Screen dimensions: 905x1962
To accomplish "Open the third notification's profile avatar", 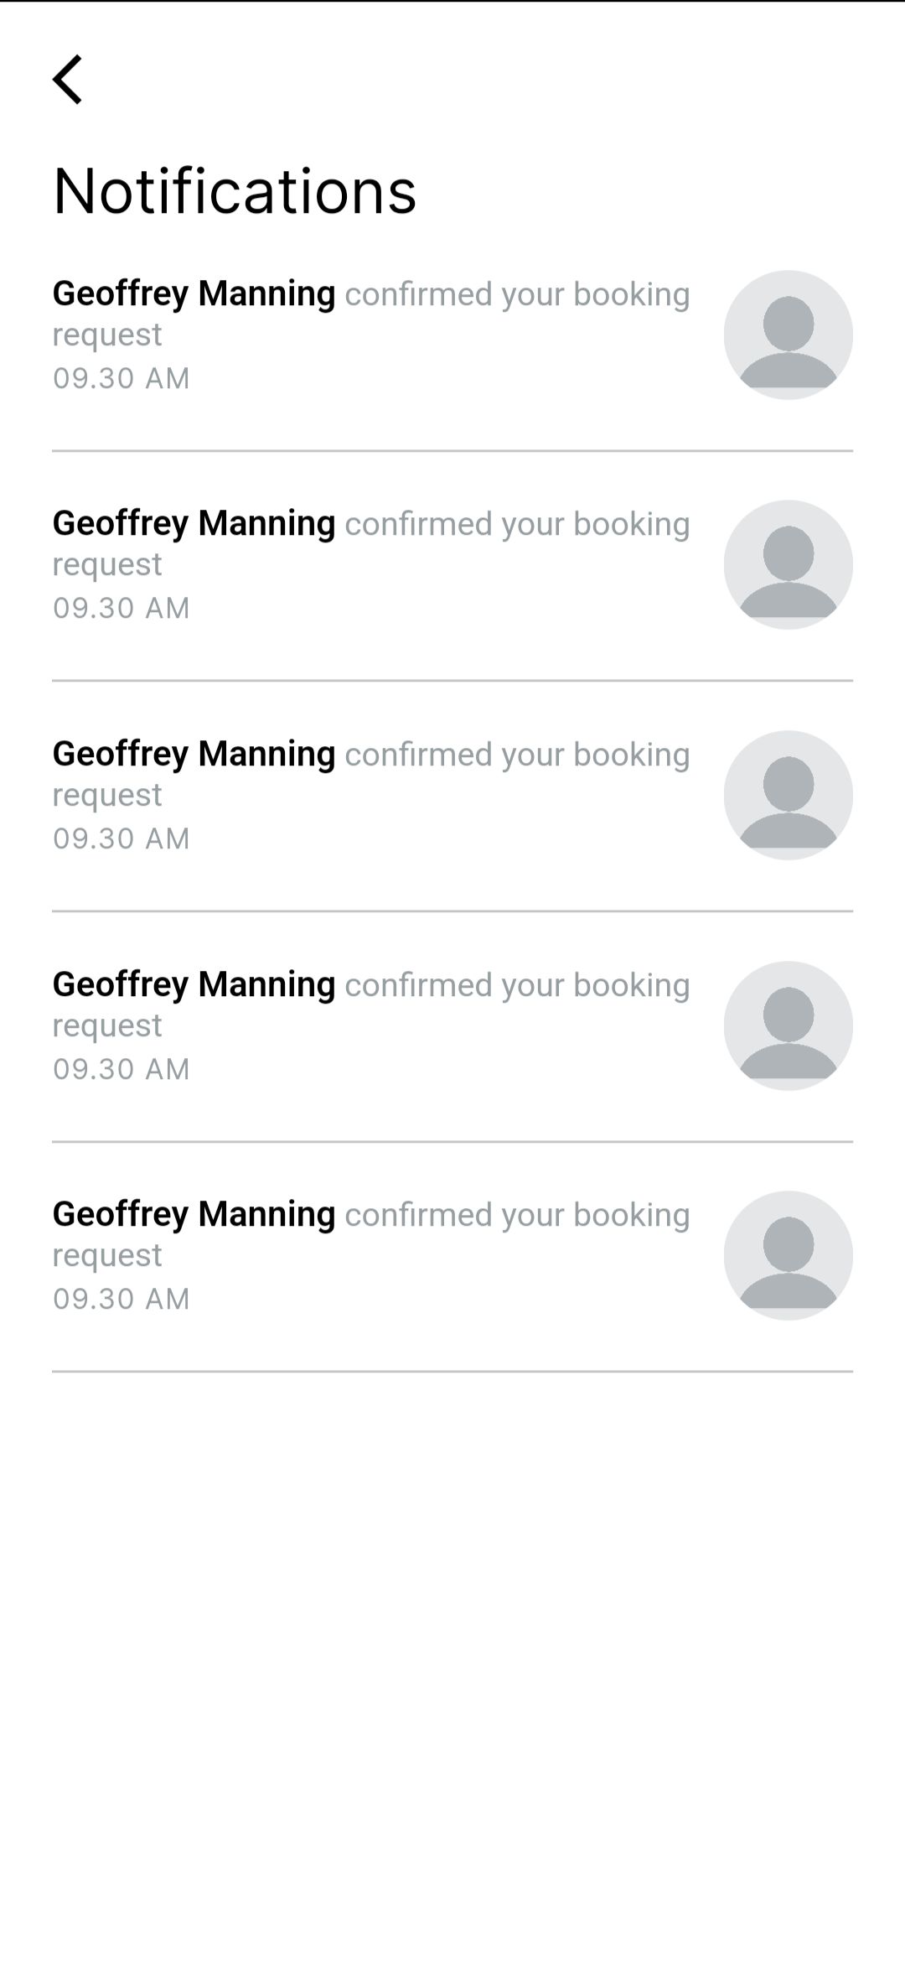I will [x=788, y=795].
